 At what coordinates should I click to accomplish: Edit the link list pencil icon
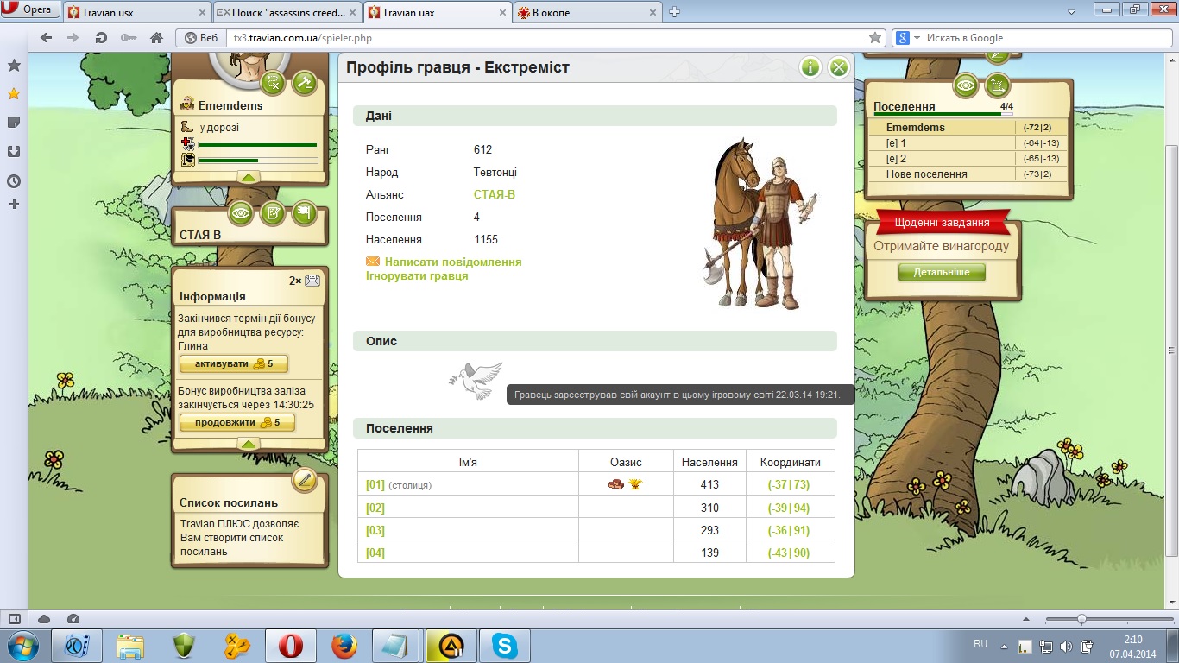coord(305,480)
